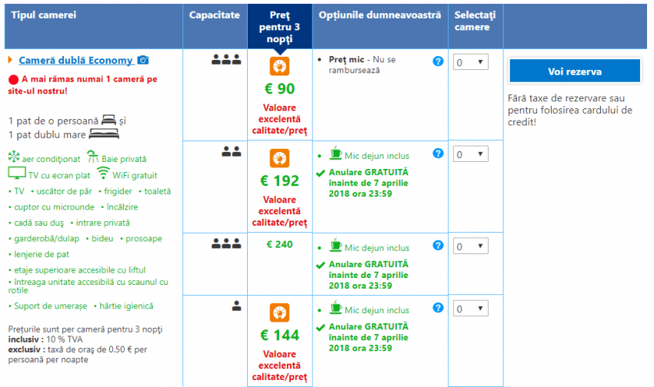Open room quantity dropdown for €240 rate

(x=470, y=246)
